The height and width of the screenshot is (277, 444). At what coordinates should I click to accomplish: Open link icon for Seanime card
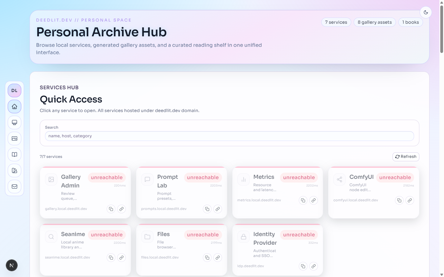pyautogui.click(x=121, y=258)
